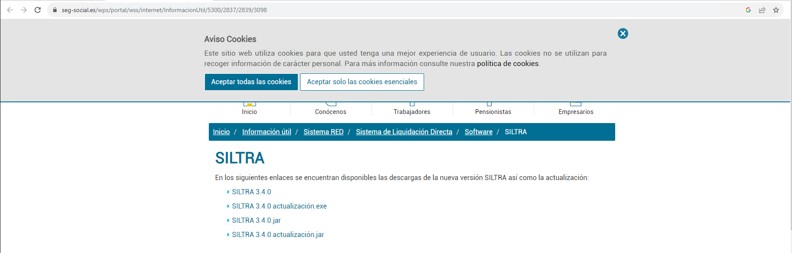Open the Trabajadores navigation tab

pyautogui.click(x=412, y=109)
